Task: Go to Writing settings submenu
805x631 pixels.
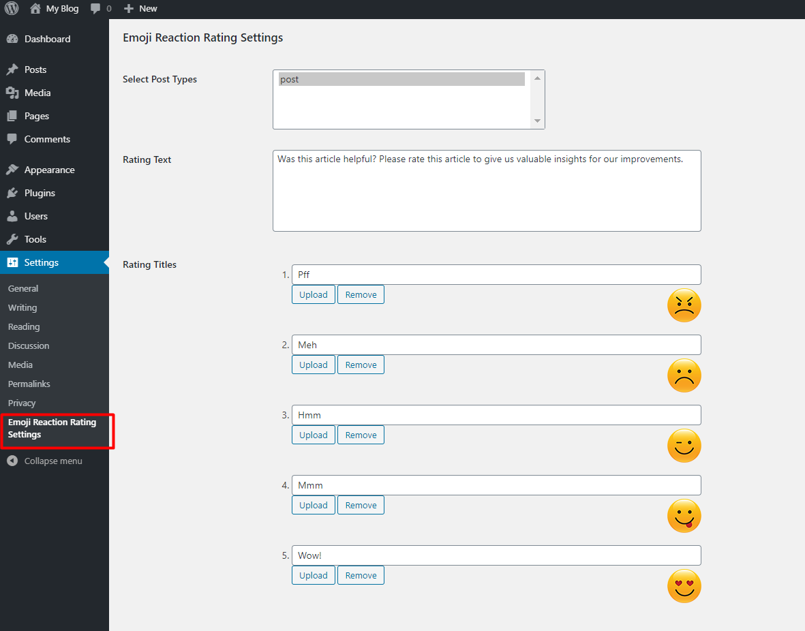Action: (x=22, y=307)
